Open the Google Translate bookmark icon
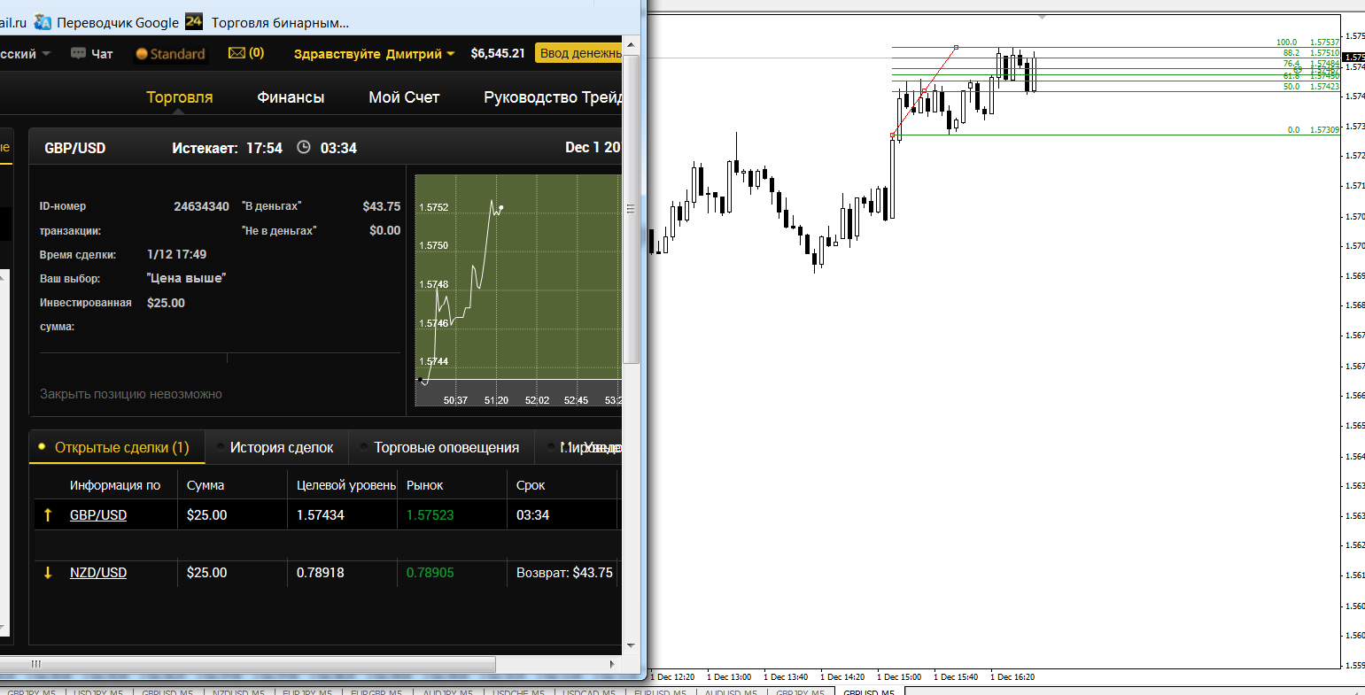The image size is (1365, 695). click(43, 23)
